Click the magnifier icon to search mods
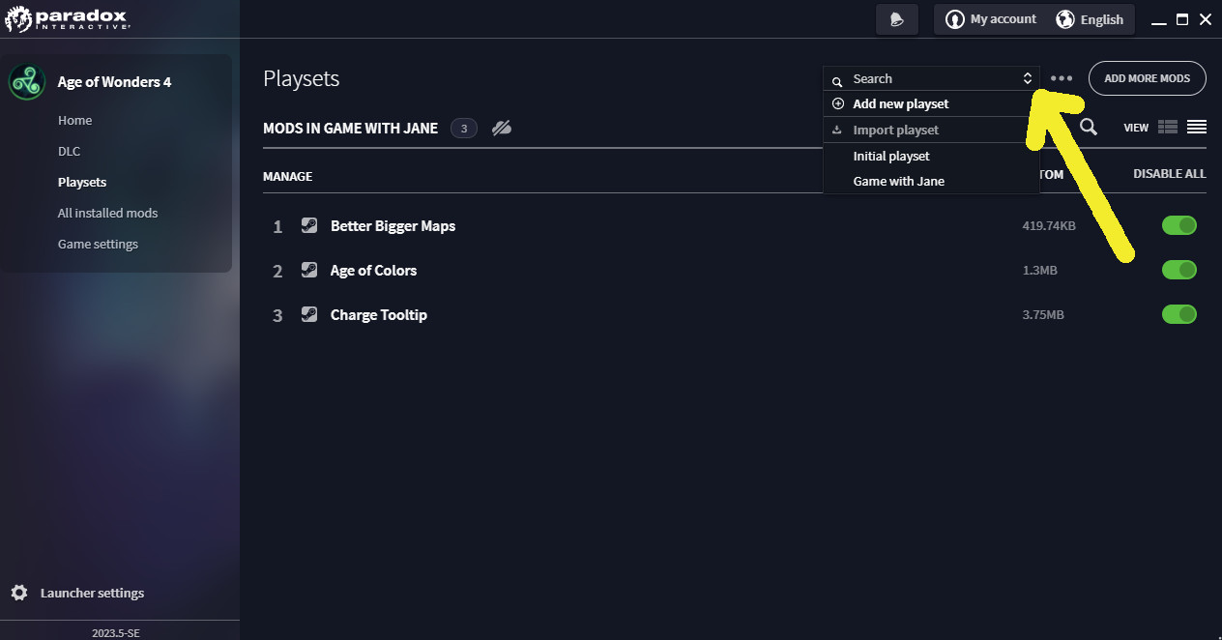The image size is (1222, 640). click(1089, 128)
